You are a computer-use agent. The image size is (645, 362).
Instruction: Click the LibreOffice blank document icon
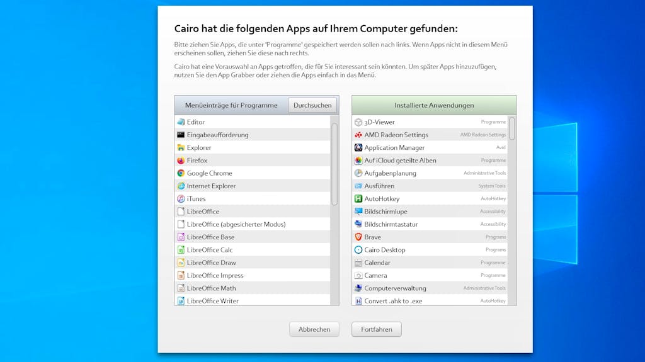pyautogui.click(x=181, y=212)
